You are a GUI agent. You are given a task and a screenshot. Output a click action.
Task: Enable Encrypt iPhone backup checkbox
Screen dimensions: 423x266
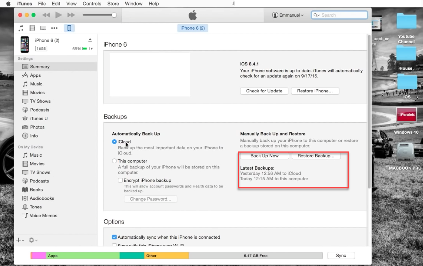click(x=120, y=180)
